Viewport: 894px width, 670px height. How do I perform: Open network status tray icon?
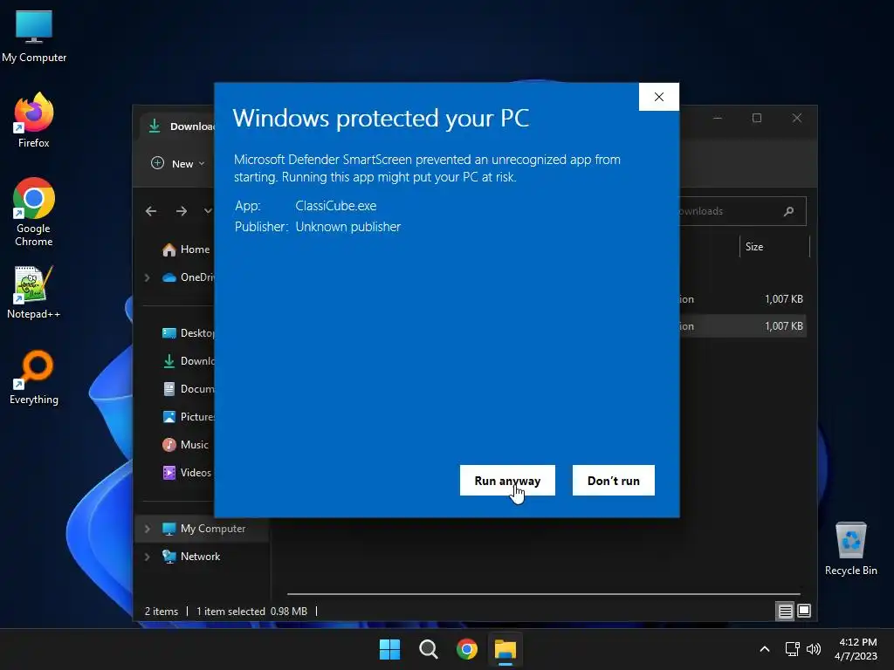[x=792, y=649]
